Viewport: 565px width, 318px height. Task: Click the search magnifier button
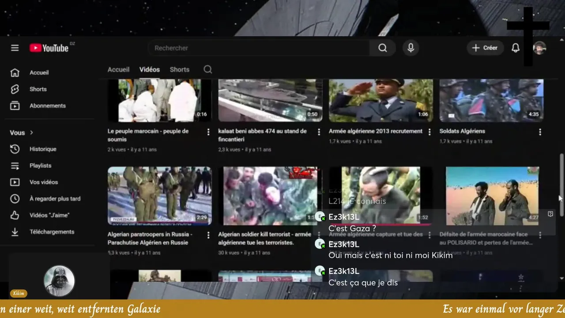tap(383, 48)
